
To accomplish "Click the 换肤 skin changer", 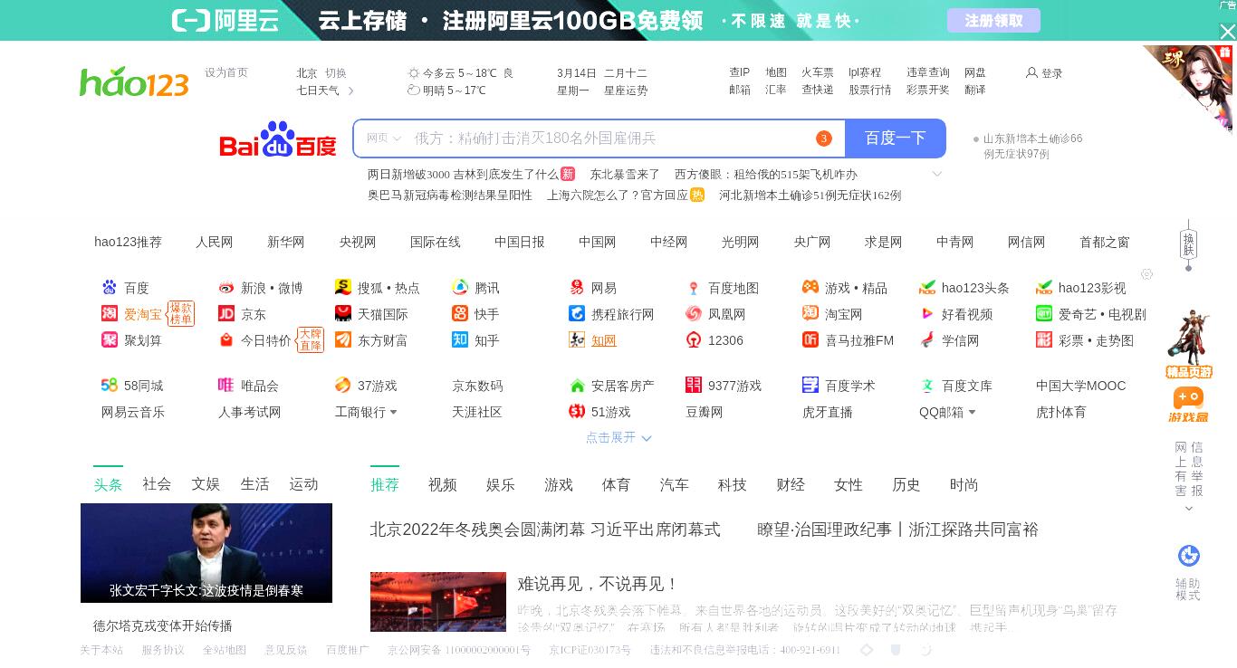I will tap(1188, 243).
